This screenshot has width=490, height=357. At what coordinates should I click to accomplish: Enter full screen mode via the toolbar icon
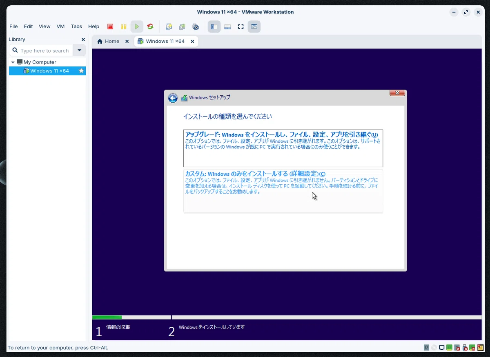click(241, 26)
